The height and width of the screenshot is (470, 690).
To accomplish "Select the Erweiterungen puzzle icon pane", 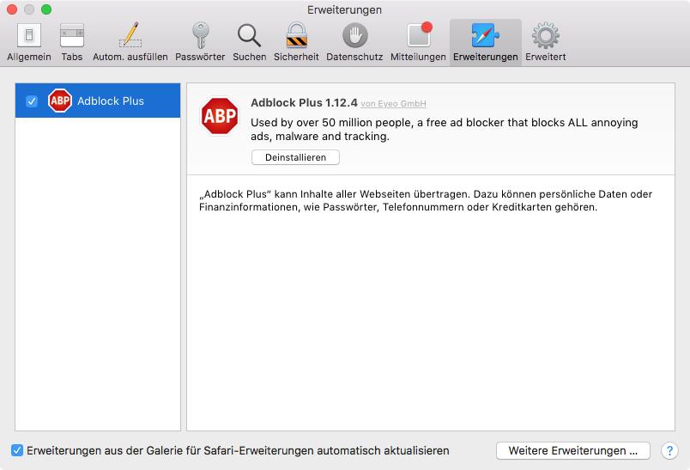I will (486, 42).
